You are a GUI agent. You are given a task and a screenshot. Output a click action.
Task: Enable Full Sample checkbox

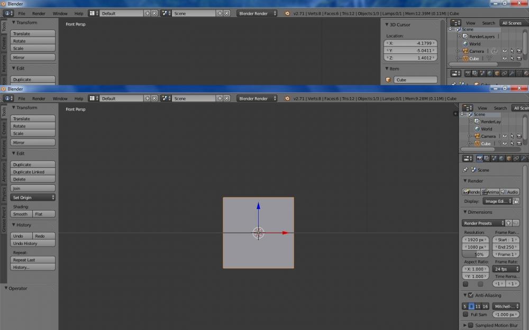click(466, 314)
